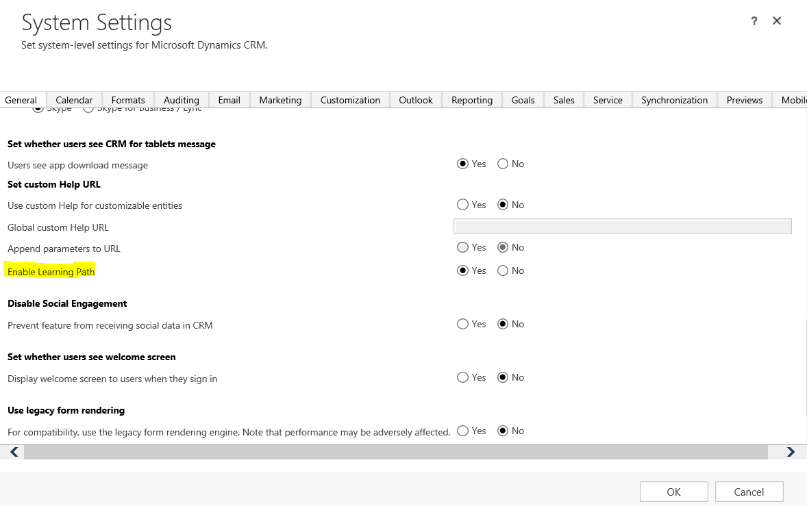Switch to the Email tab
The image size is (807, 506).
229,99
